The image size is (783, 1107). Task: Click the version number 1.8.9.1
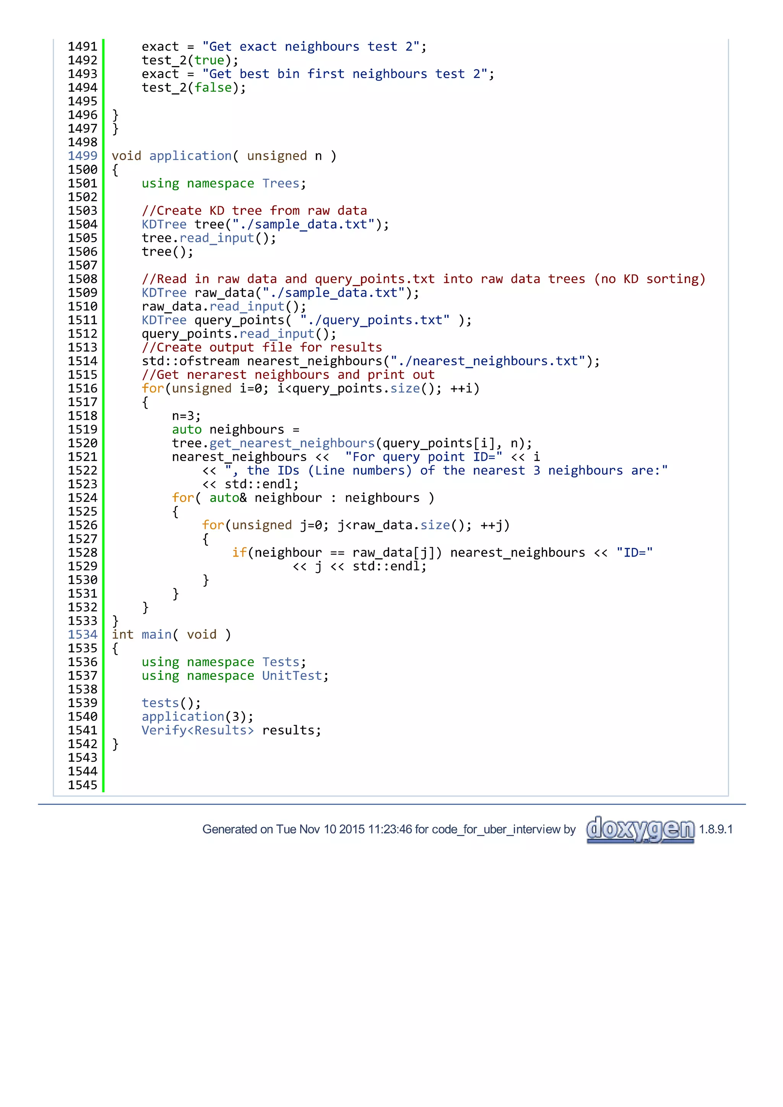716,829
